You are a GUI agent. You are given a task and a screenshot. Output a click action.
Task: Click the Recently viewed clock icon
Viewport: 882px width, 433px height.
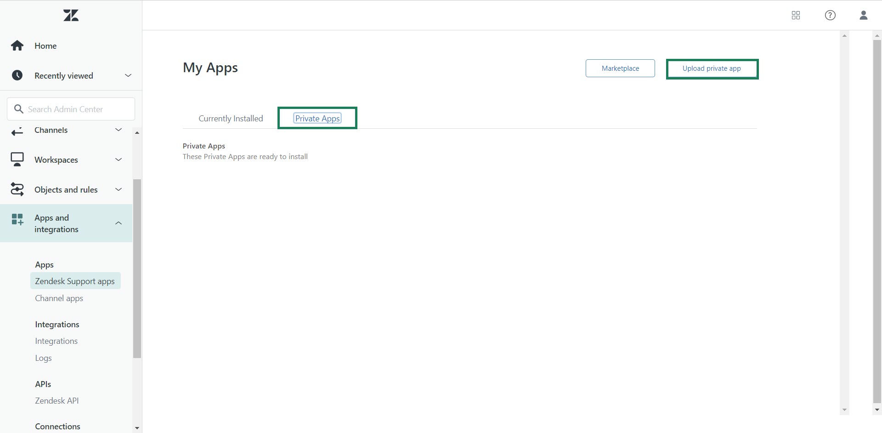pyautogui.click(x=17, y=75)
